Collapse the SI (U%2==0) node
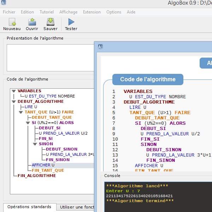The height and width of the screenshot is (212, 212). pyautogui.click(x=28, y=123)
